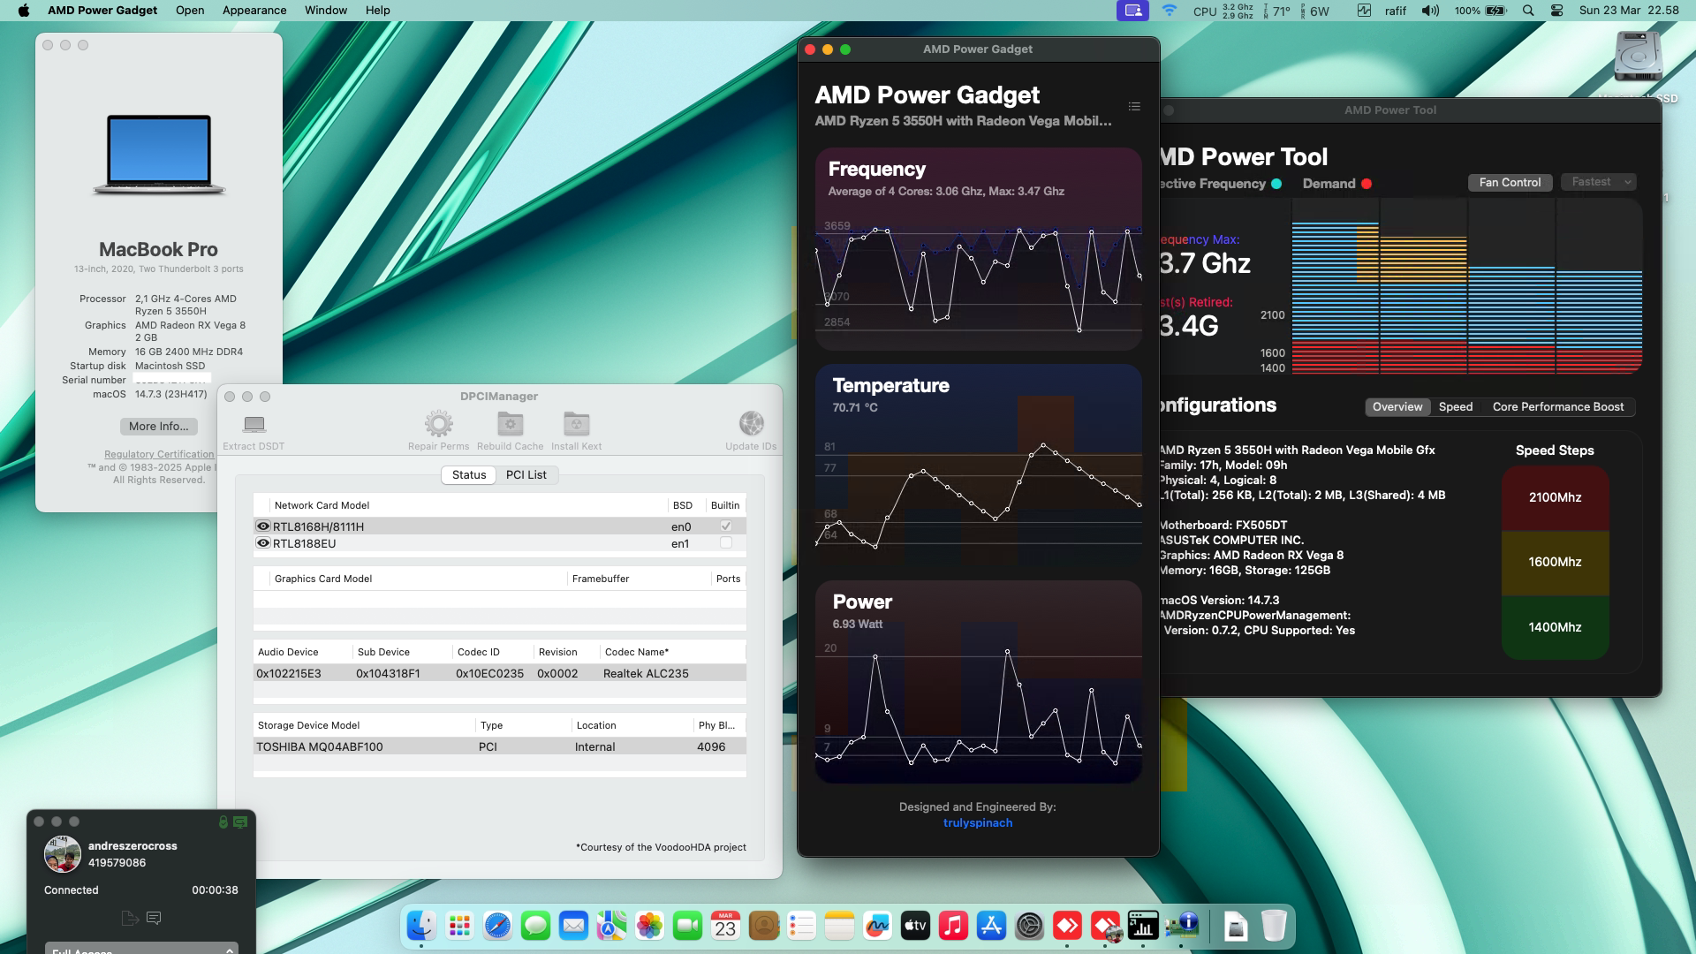Click the Install Kext folder icon

tap(577, 424)
